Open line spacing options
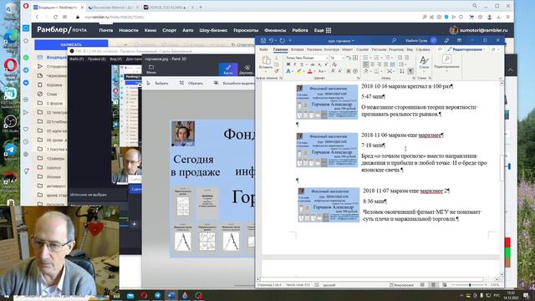 click(x=400, y=64)
